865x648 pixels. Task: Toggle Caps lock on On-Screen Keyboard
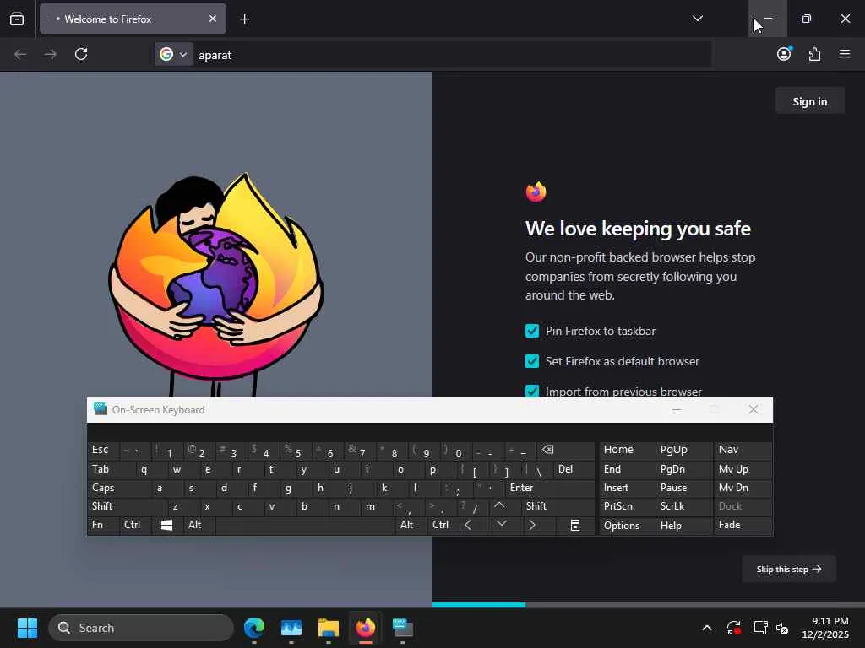tap(118, 489)
